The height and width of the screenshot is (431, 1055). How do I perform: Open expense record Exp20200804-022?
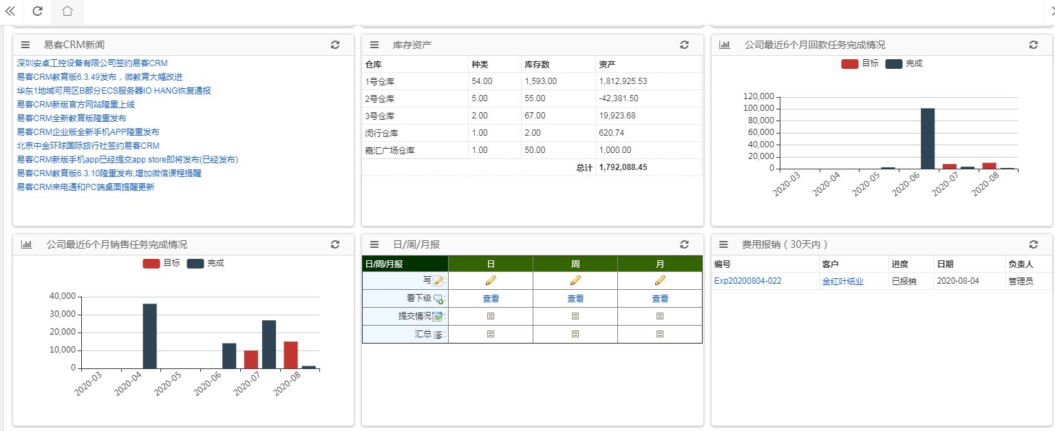[747, 281]
